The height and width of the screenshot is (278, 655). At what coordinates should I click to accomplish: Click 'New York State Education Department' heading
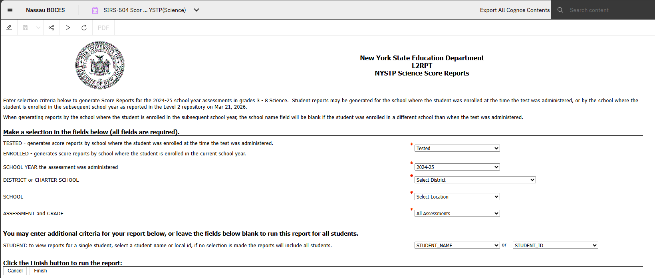(x=422, y=58)
